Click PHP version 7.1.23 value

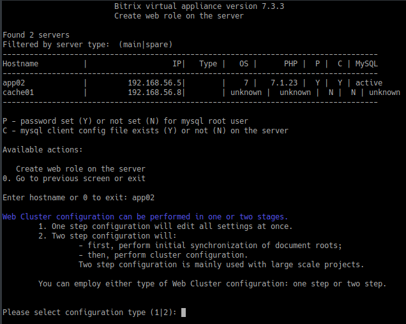point(284,83)
